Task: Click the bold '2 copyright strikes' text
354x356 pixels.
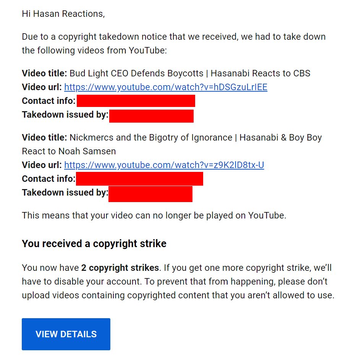Action: coord(120,268)
